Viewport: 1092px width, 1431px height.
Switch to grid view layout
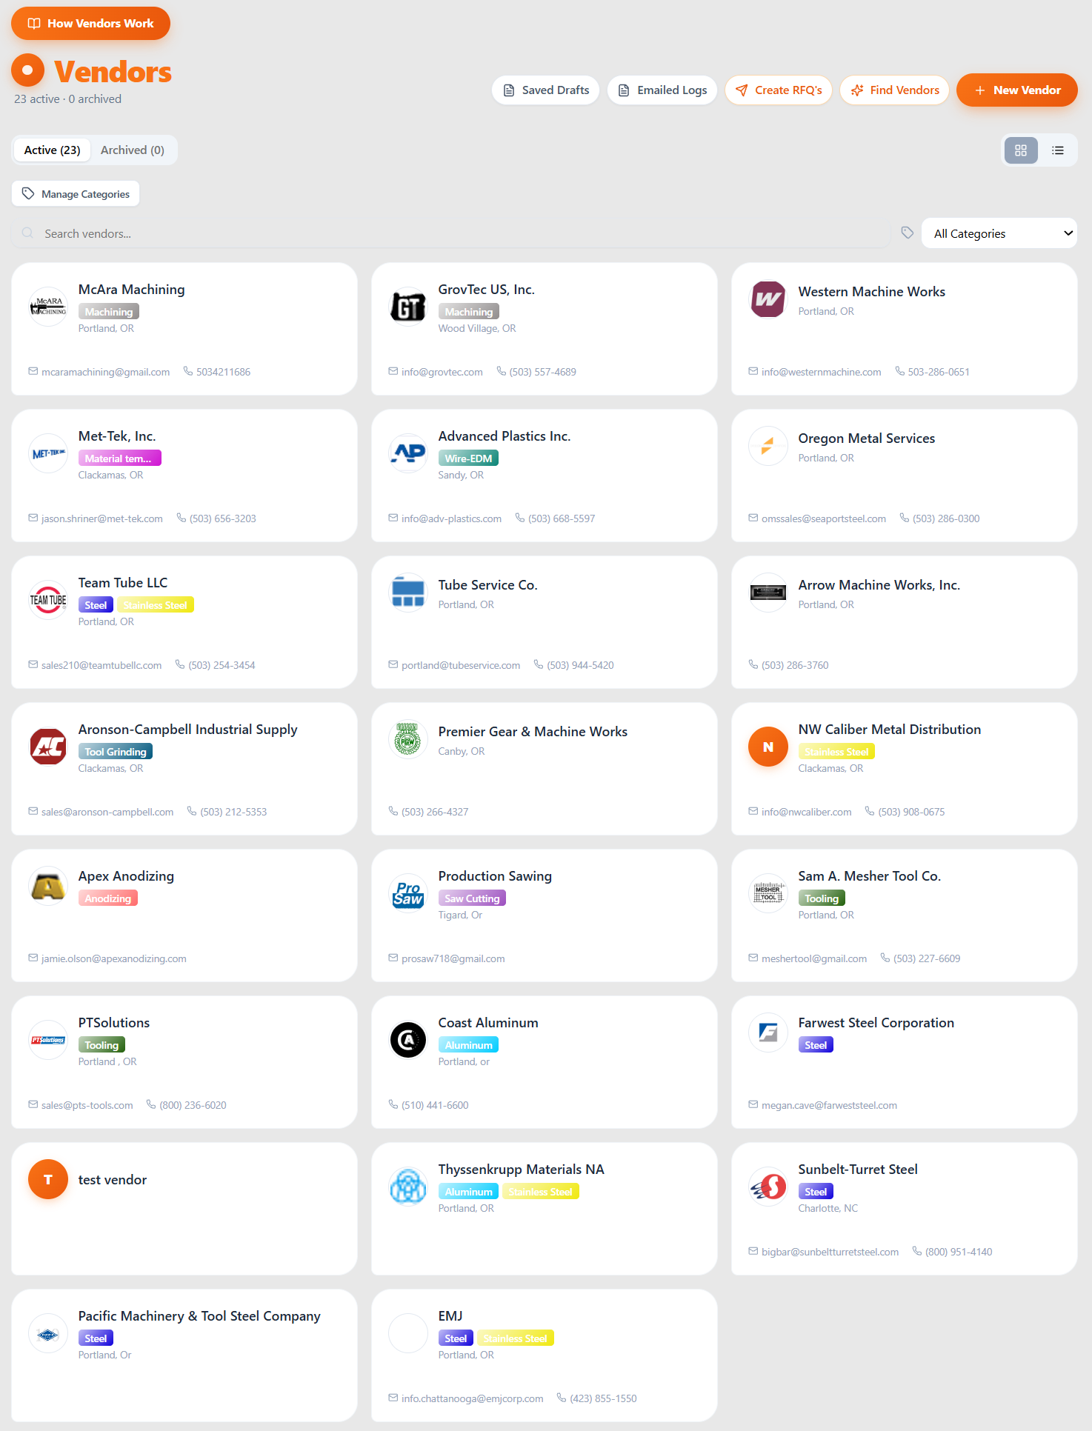(1020, 150)
